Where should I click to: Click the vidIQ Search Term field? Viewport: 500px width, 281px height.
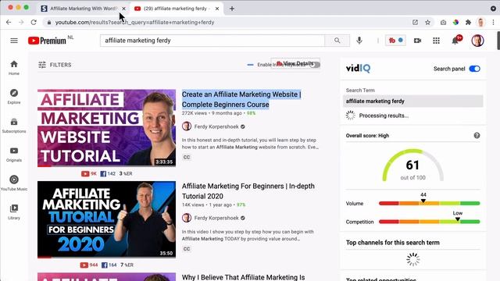(413, 101)
